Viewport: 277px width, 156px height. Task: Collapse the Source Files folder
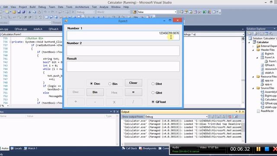253,88
